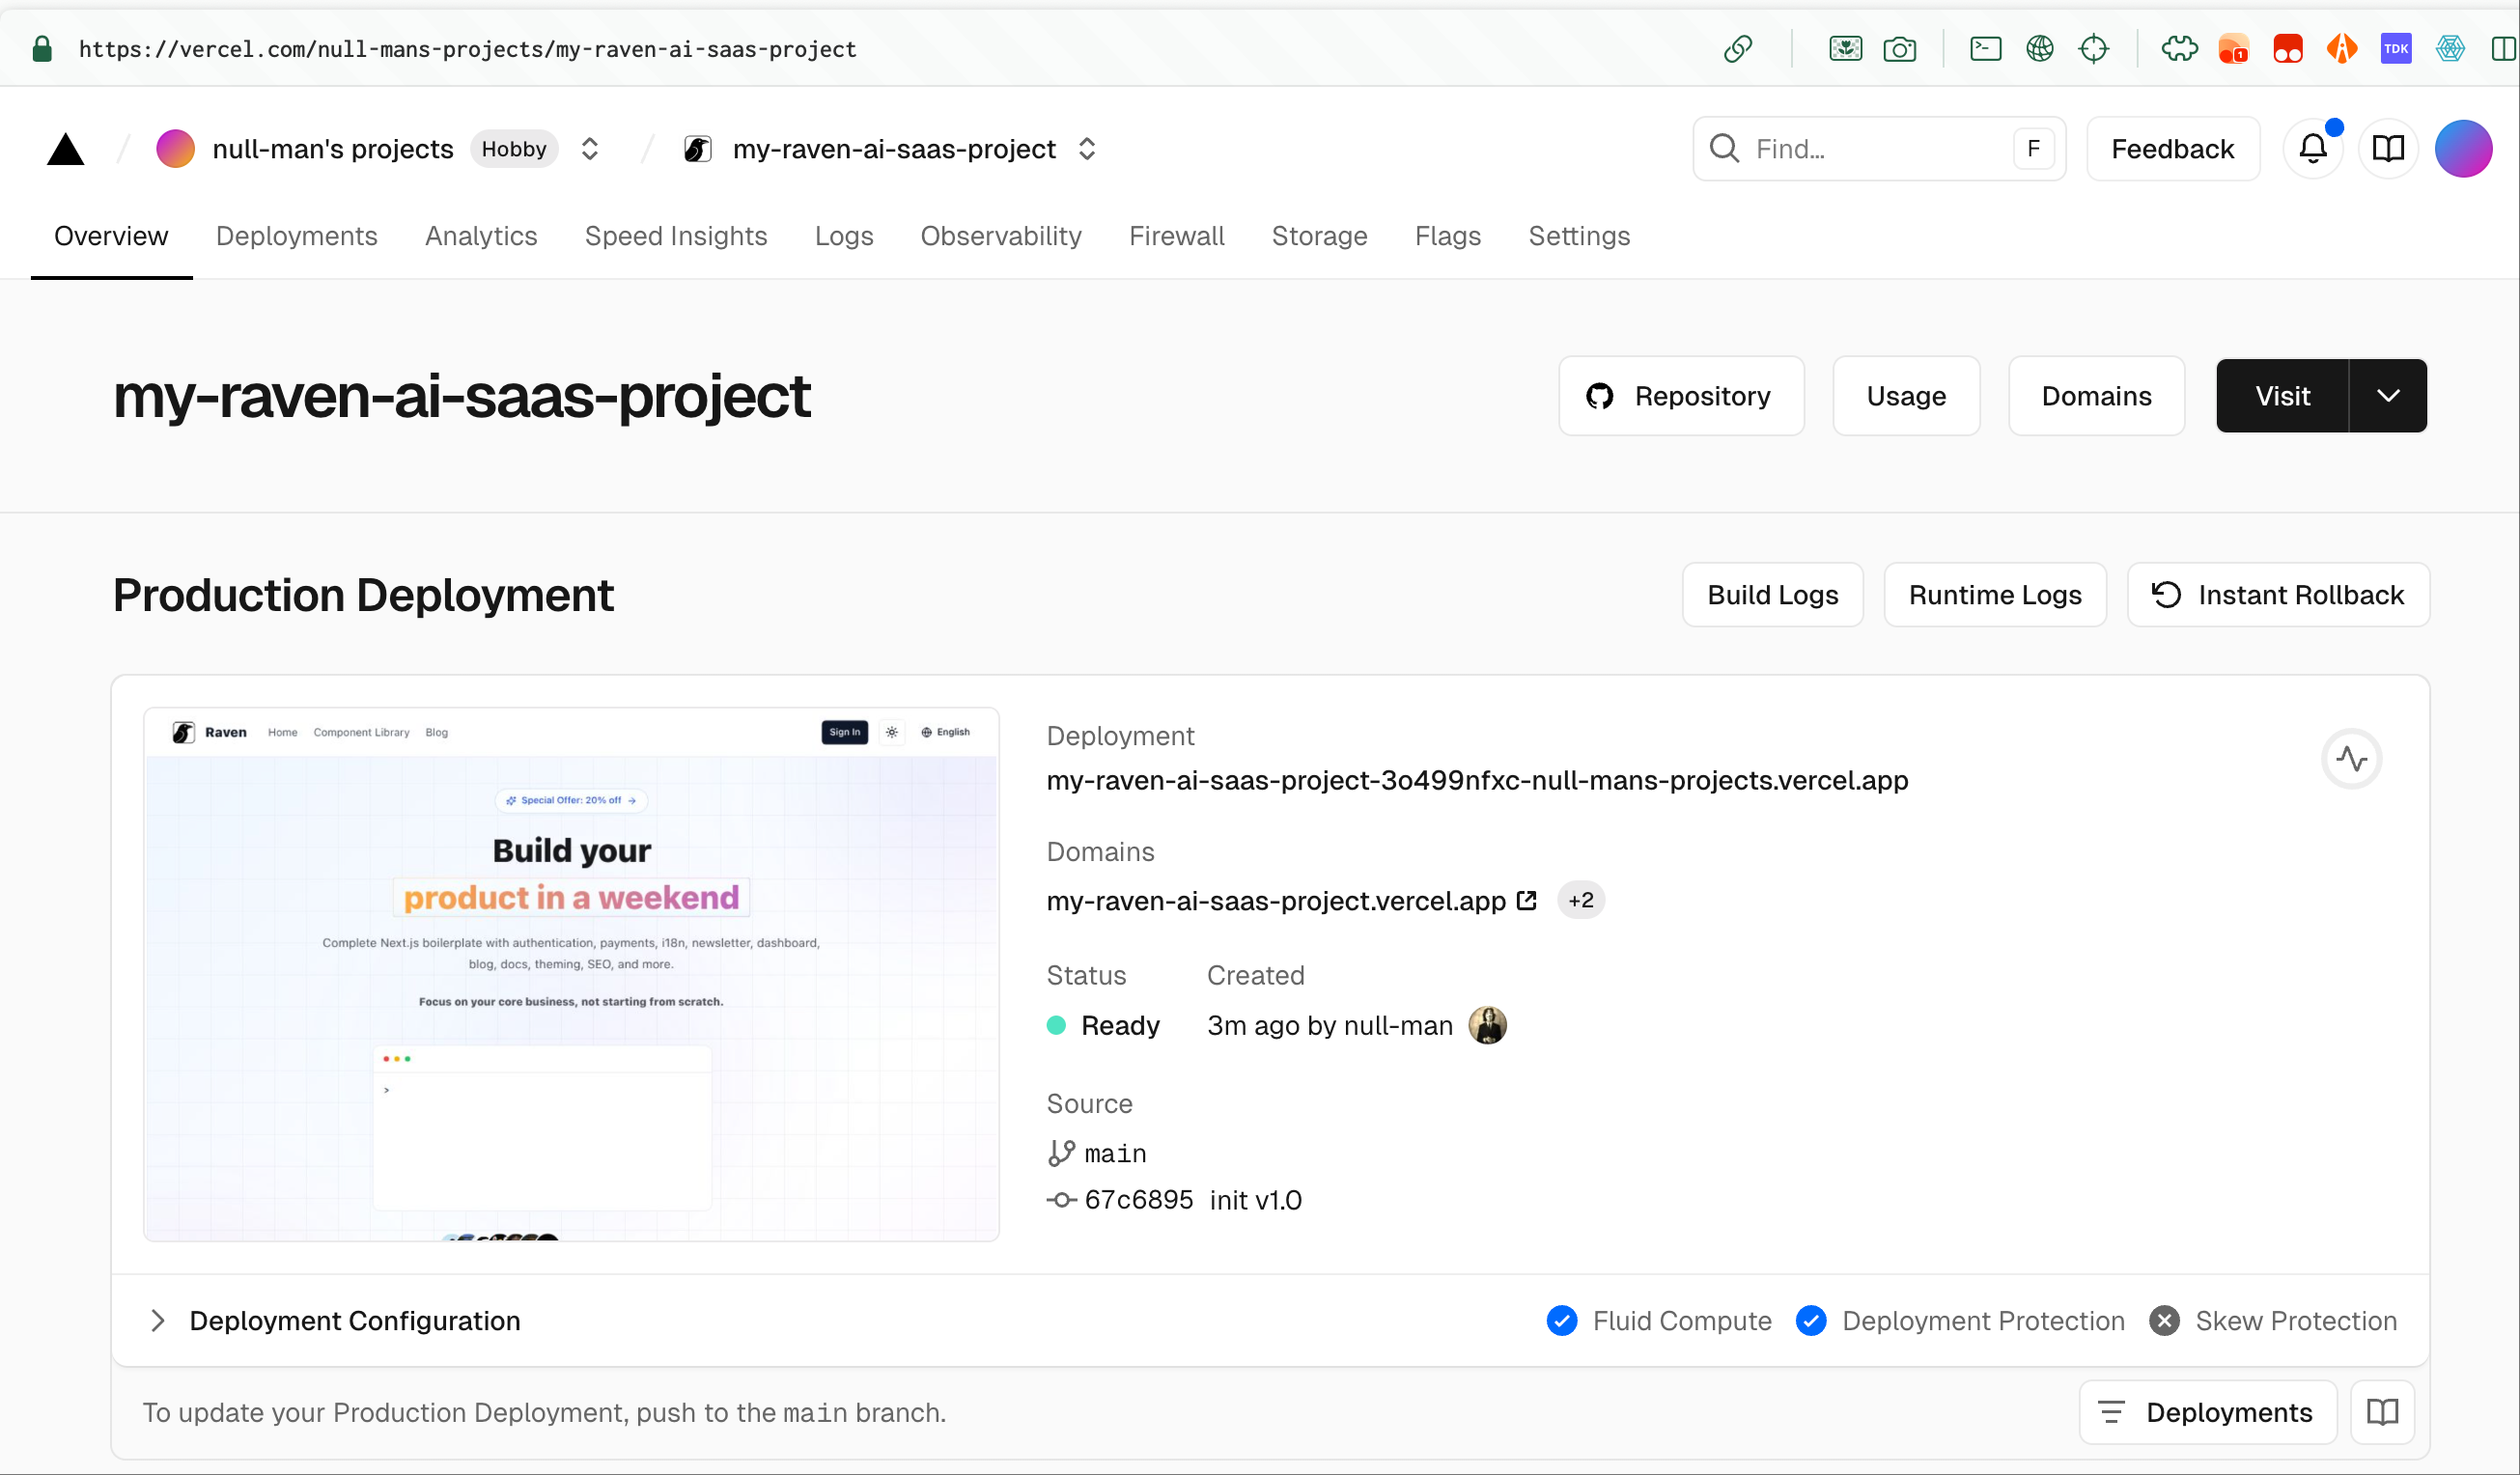This screenshot has height=1475, width=2520.
Task: Open the Visit button dropdown arrow
Action: click(x=2388, y=396)
